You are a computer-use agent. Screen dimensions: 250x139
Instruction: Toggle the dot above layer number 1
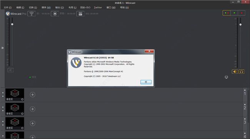245,90
